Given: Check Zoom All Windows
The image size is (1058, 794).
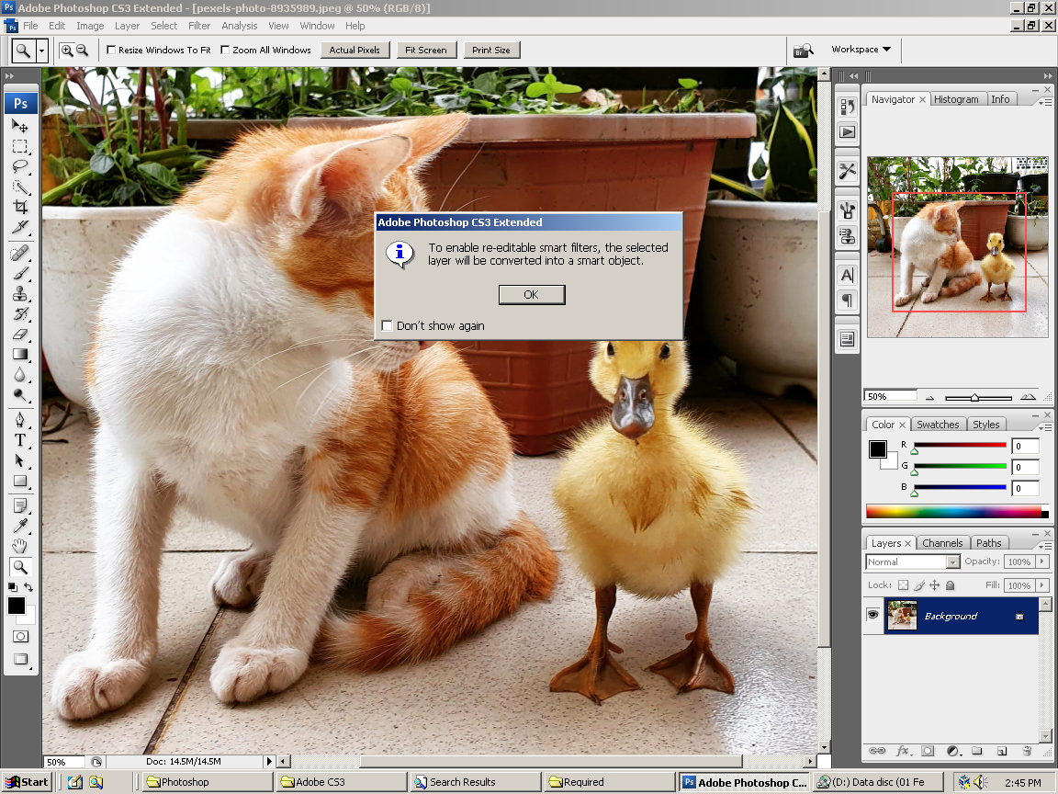Looking at the screenshot, I should pos(225,50).
